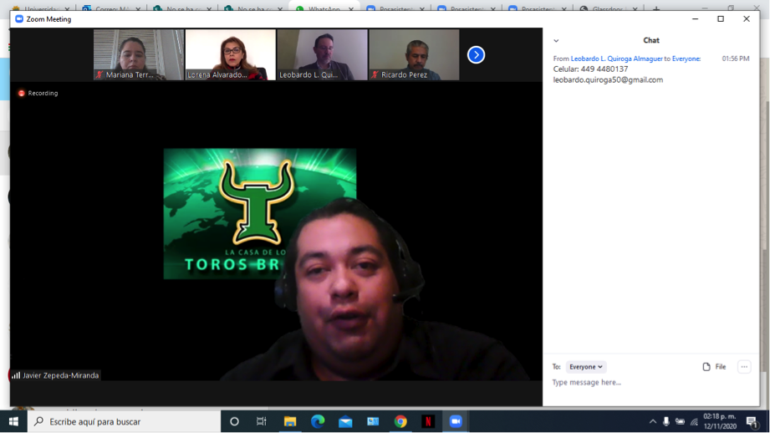Click the Escribe aquí para buscar search box

pos(124,421)
